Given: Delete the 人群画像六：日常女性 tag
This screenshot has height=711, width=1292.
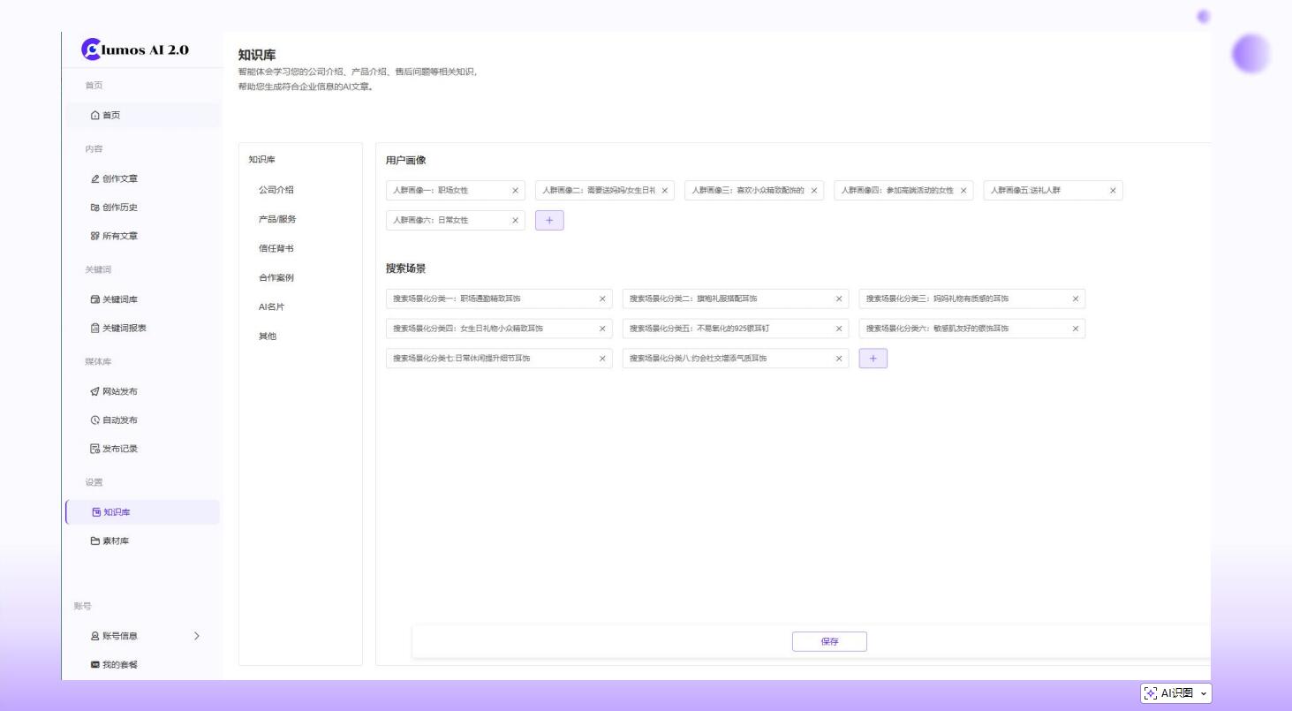Looking at the screenshot, I should click(x=515, y=221).
